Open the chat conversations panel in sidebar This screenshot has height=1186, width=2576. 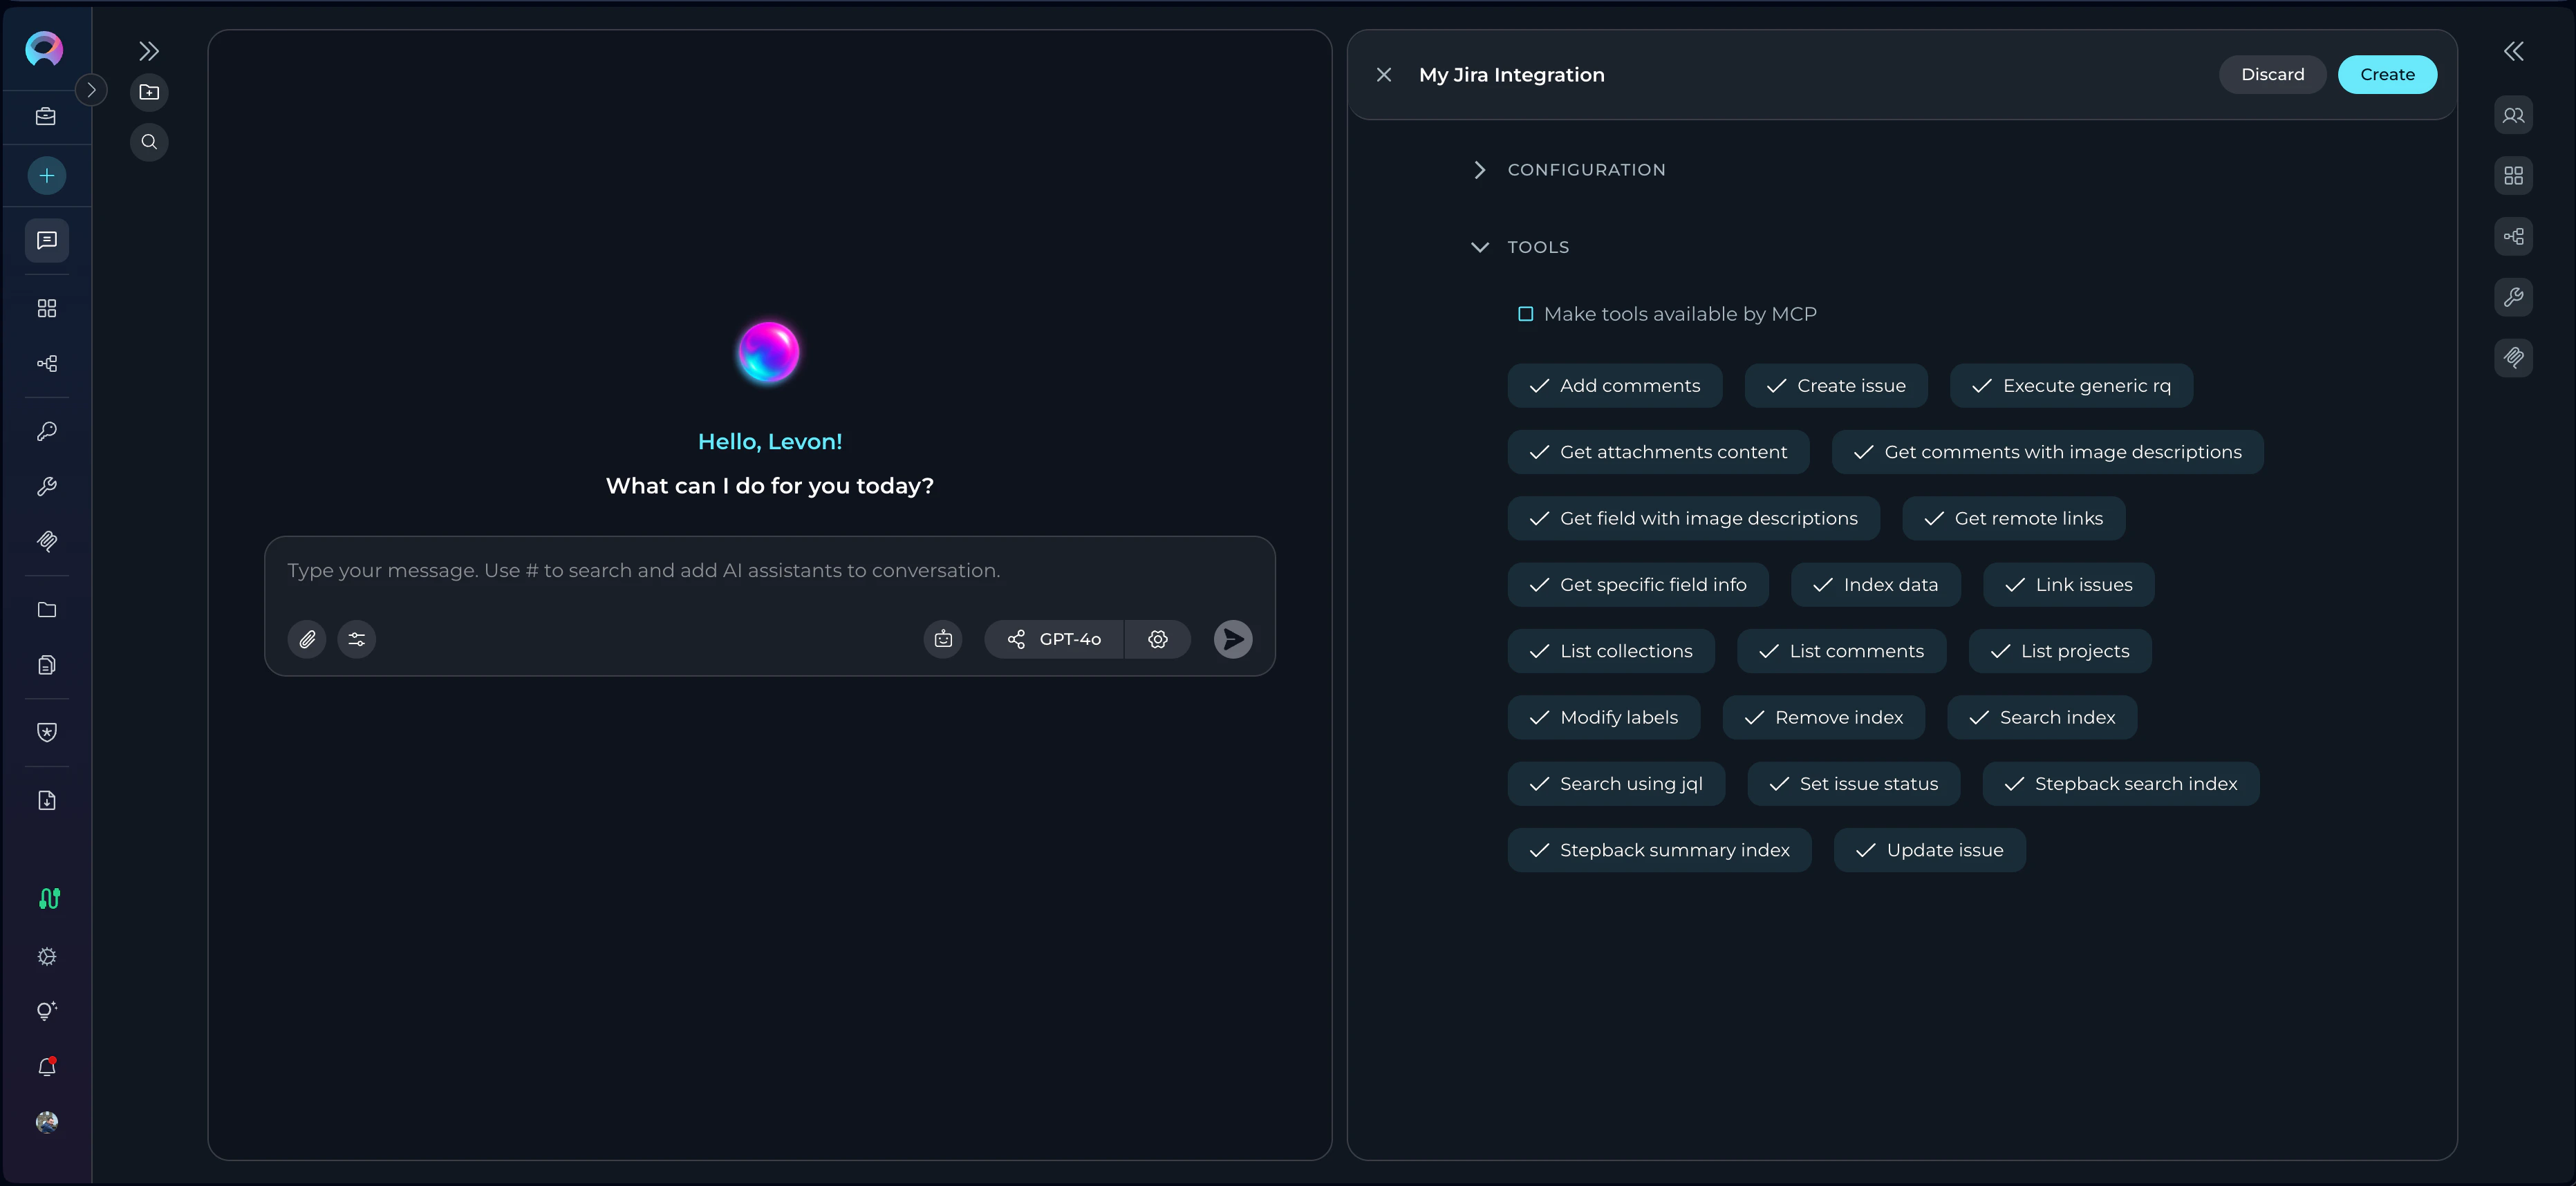coord(46,240)
